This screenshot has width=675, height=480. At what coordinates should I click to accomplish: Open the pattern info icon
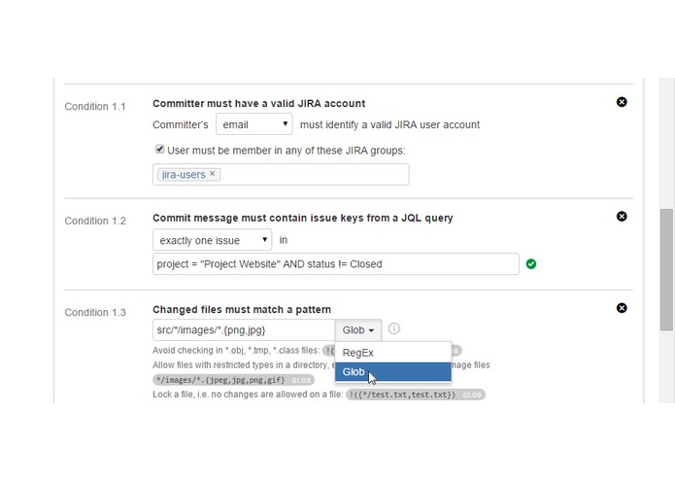[394, 328]
